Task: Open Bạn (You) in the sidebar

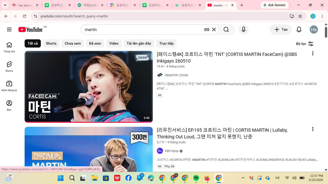Action: [9, 106]
